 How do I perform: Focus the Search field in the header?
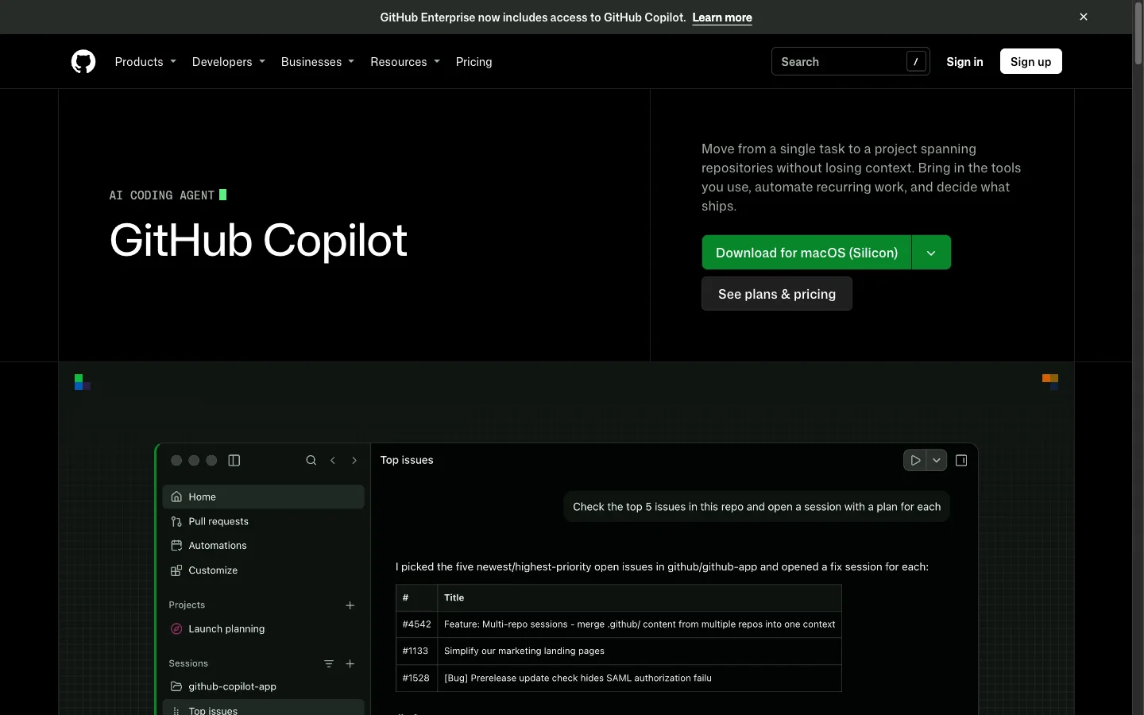tap(851, 61)
